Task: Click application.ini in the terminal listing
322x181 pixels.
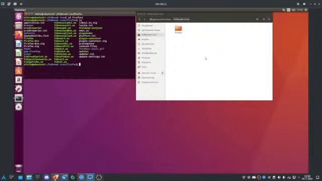Action: 34,23
